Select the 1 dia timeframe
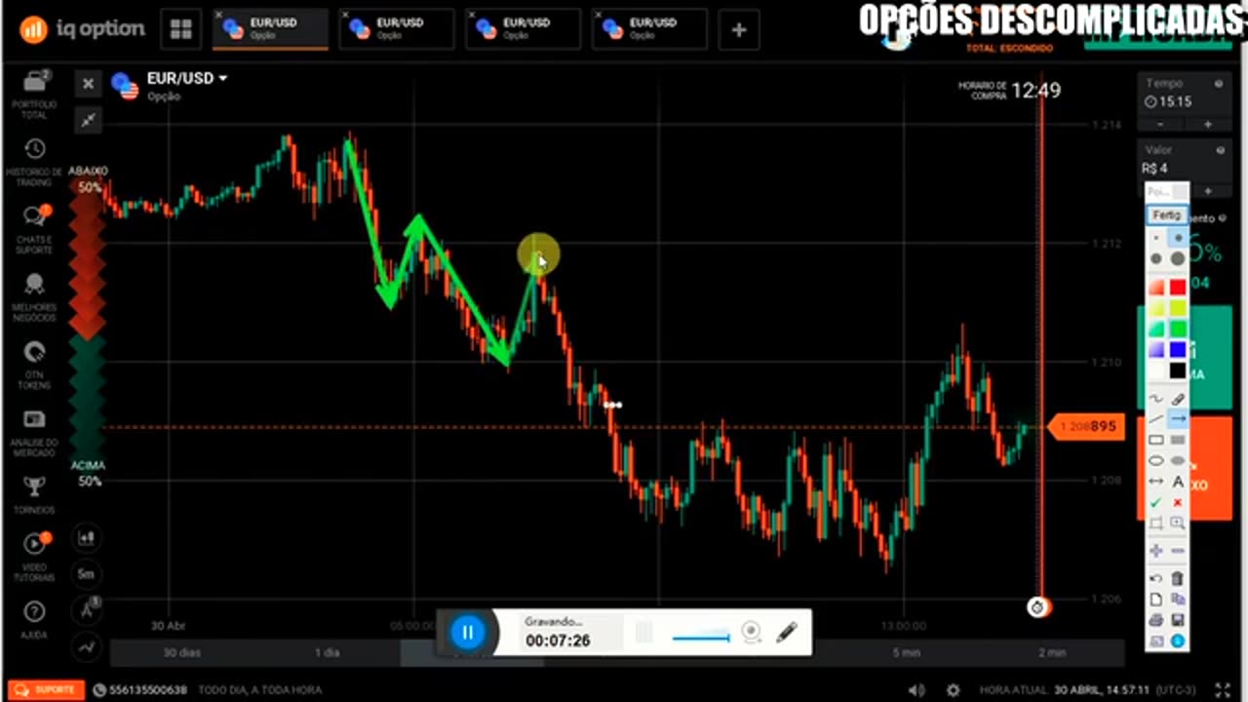Image resolution: width=1248 pixels, height=702 pixels. tap(328, 652)
